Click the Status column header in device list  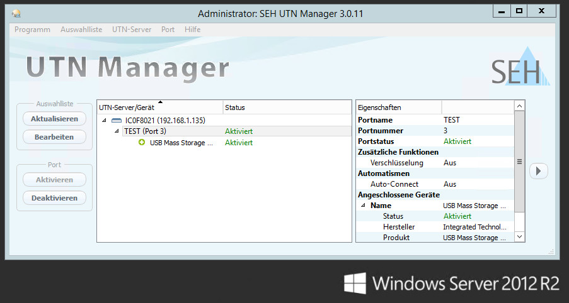click(287, 107)
